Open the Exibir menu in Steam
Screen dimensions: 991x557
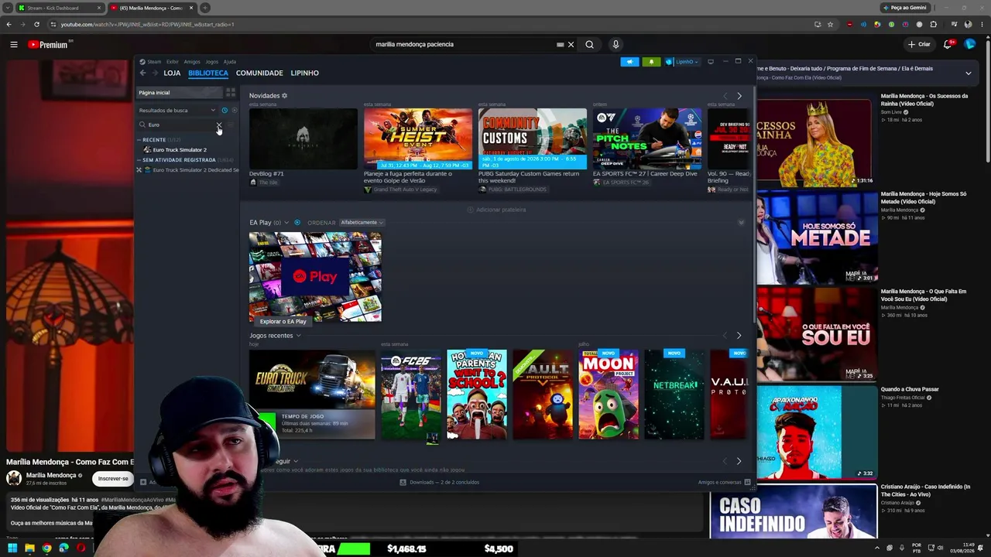(173, 62)
